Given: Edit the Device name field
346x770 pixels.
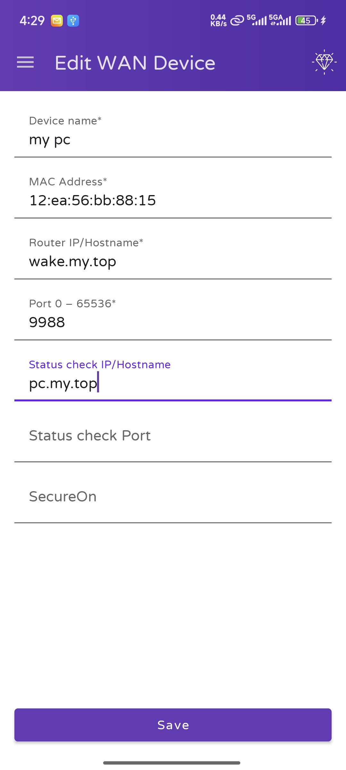Looking at the screenshot, I should (x=173, y=140).
